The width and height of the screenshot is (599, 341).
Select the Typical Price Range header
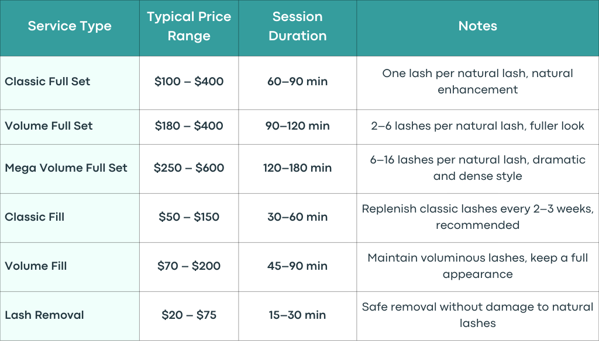point(189,26)
